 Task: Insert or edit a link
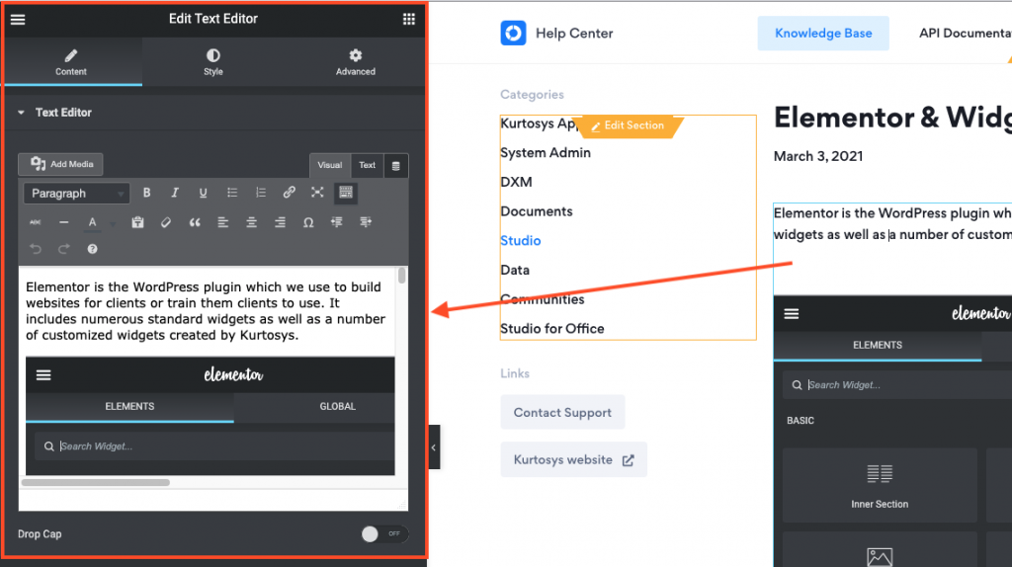click(x=289, y=193)
